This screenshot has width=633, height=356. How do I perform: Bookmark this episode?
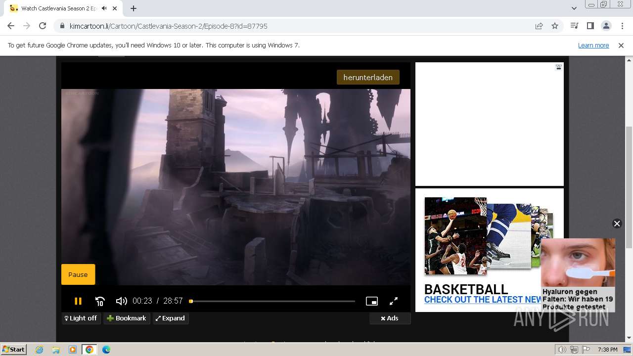coord(127,318)
